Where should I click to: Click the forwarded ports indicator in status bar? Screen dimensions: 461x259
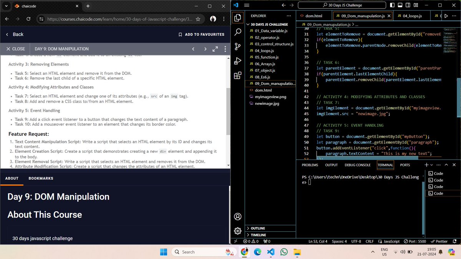click(x=267, y=241)
